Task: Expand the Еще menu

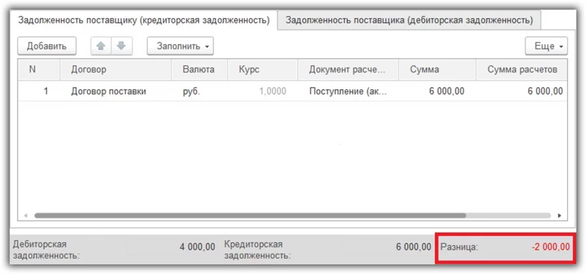Action: pos(546,46)
